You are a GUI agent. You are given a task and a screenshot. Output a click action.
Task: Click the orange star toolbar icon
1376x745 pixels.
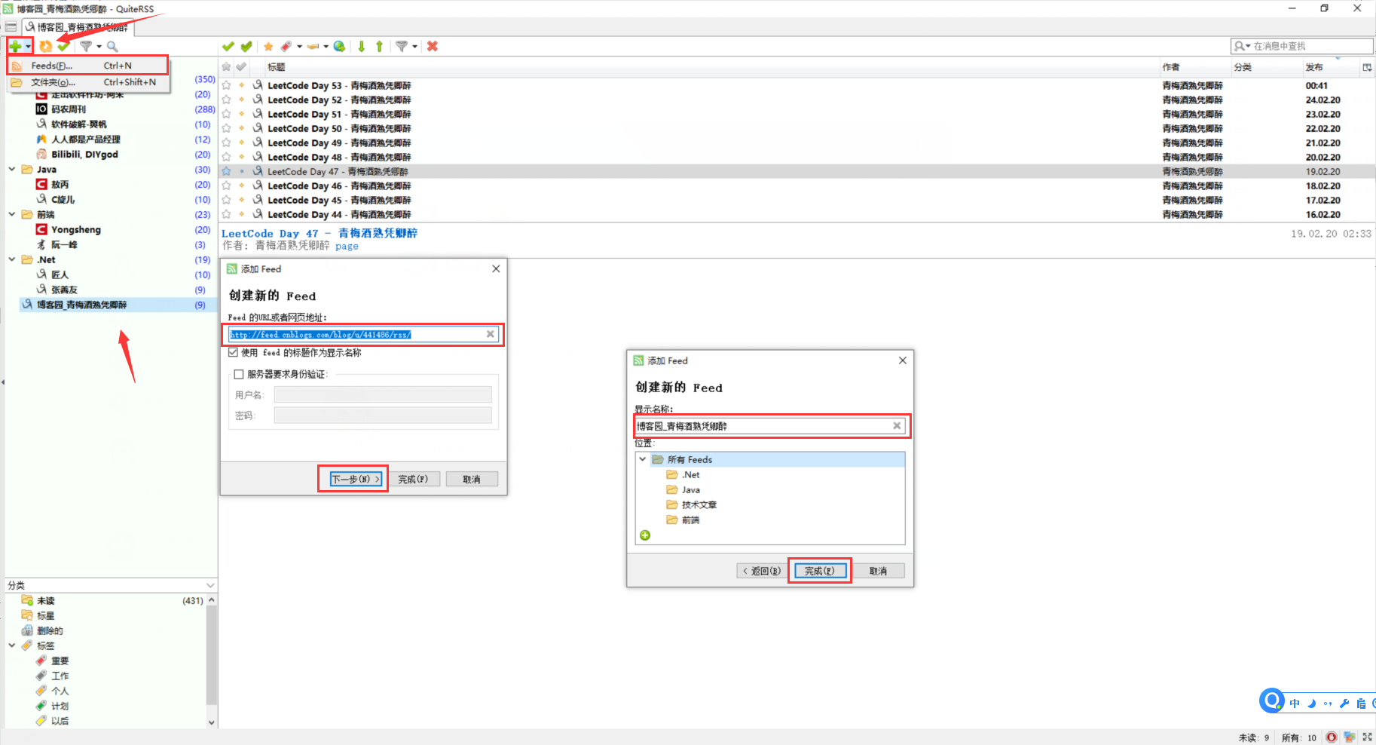click(x=268, y=46)
